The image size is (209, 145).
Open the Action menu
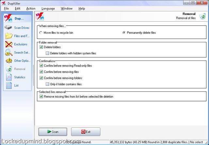[x=31, y=8]
